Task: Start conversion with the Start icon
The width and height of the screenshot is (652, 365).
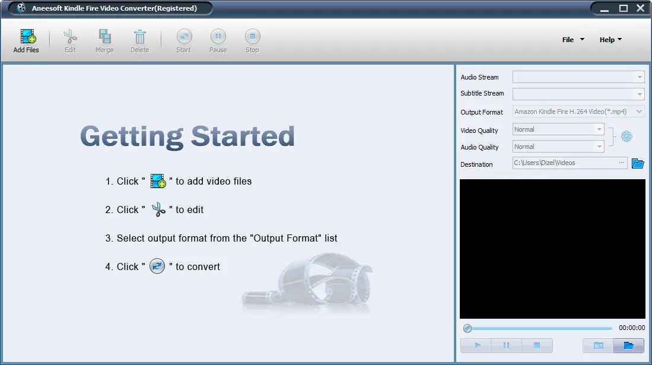Action: point(184,36)
